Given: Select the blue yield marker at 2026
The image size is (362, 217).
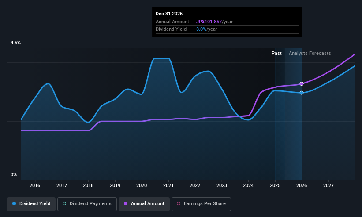Looking at the screenshot, I should coord(302,93).
